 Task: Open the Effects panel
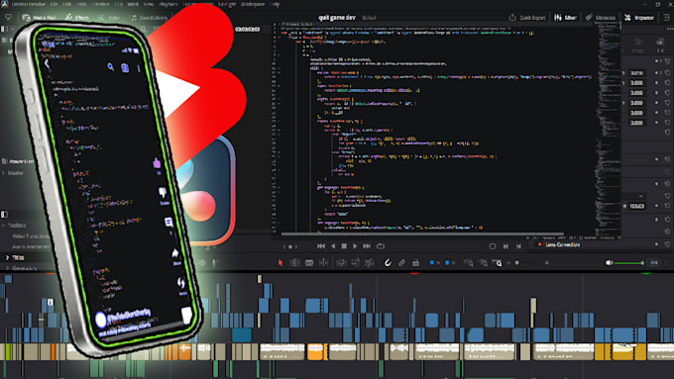77,18
